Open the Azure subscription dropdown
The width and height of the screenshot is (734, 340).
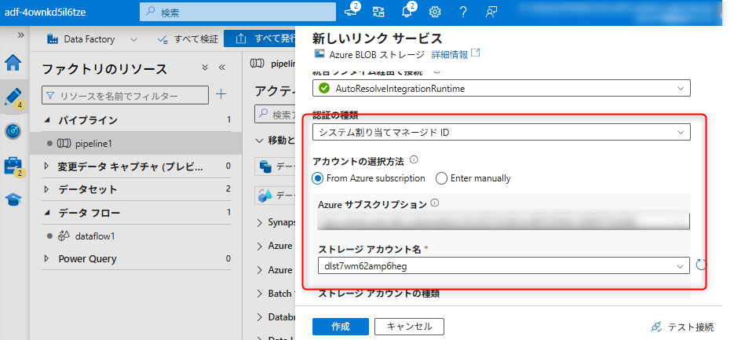tap(503, 221)
